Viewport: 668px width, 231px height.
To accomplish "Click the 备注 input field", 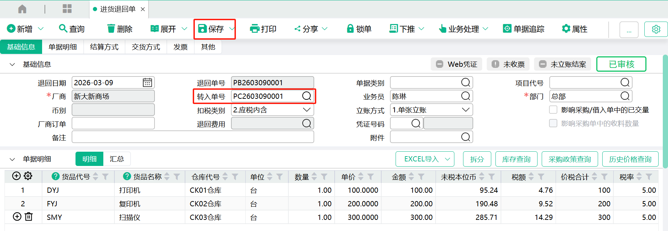I will click(x=193, y=137).
